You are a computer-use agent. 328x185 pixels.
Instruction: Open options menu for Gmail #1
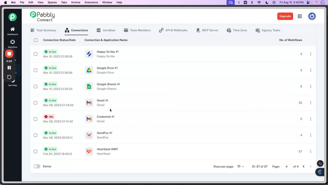tap(311, 103)
